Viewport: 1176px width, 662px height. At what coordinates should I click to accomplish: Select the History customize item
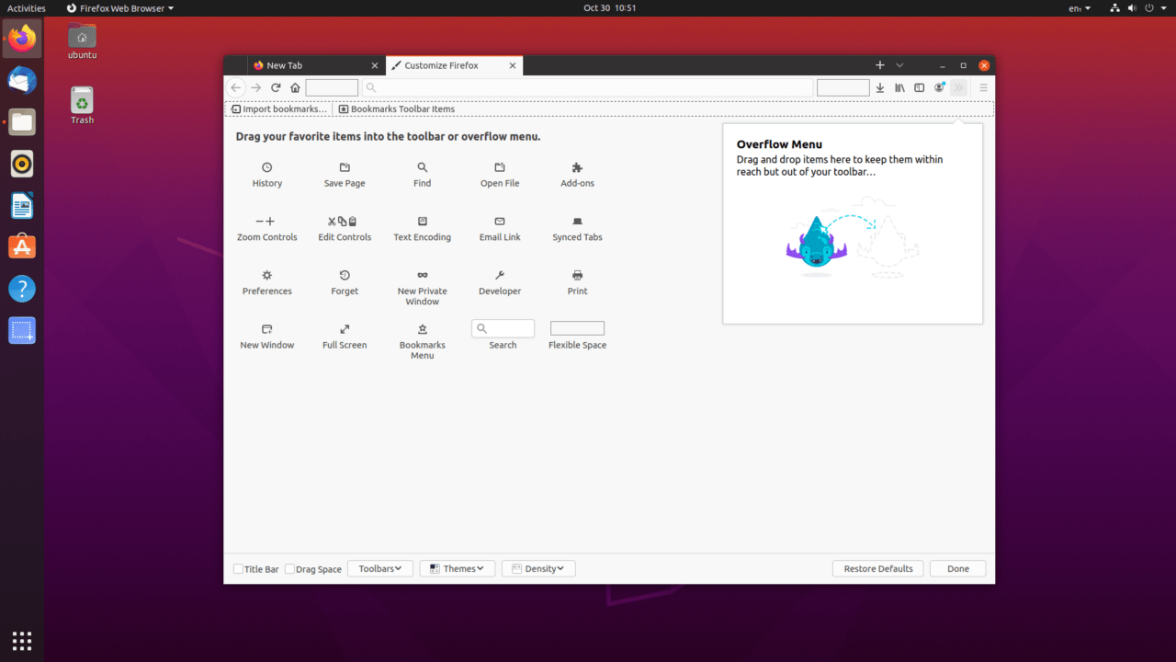pos(266,175)
